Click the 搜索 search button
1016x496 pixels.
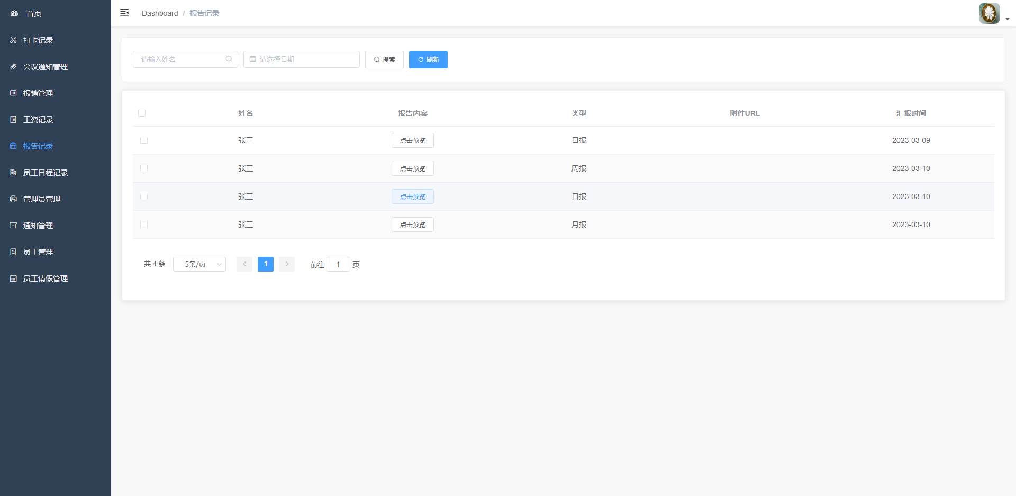coord(384,59)
